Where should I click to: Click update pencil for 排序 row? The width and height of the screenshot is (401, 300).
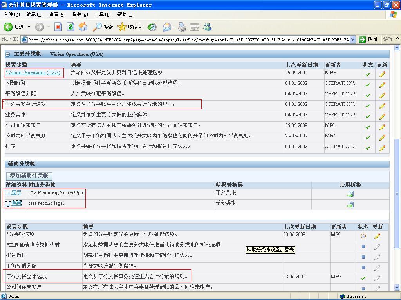(x=382, y=148)
